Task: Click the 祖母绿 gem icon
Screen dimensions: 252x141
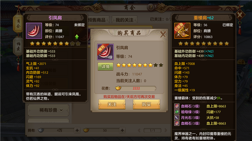Action: [177, 112]
